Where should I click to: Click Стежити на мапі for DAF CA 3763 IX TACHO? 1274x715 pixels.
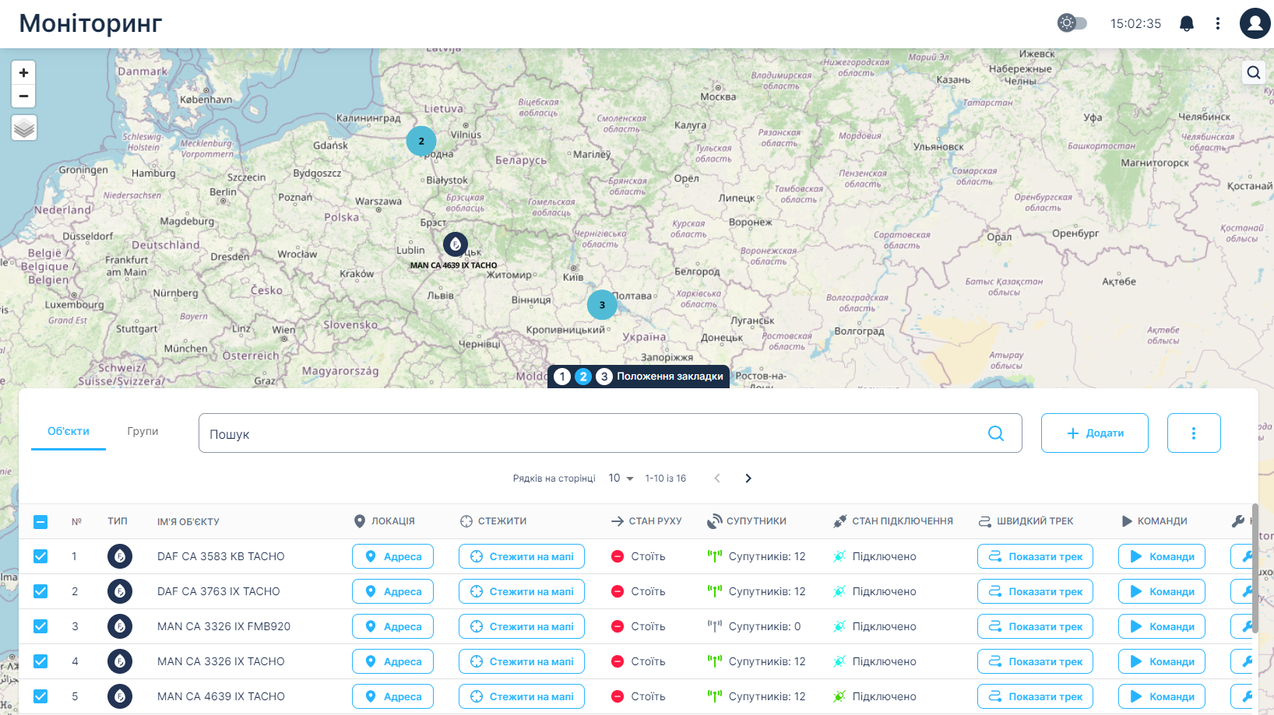click(522, 591)
